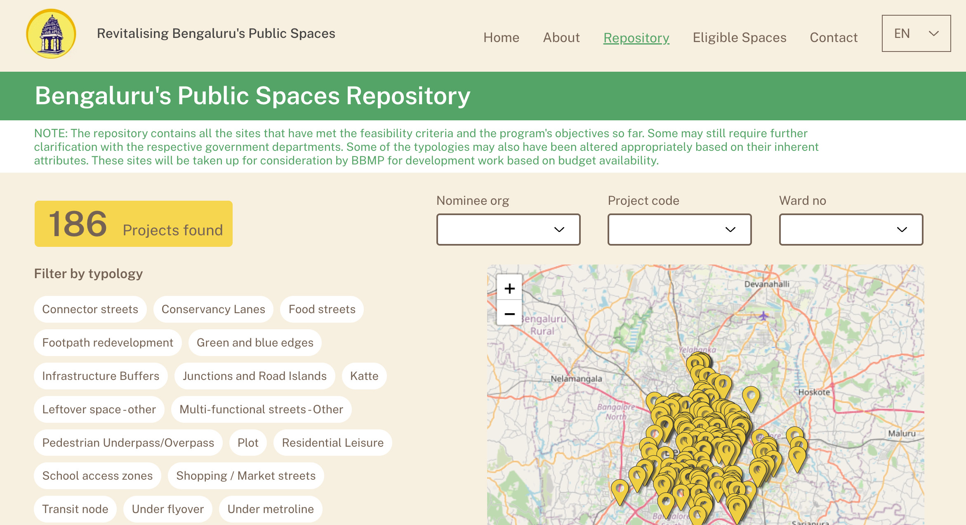
Task: Zoom out on the map with minus icon
Action: (x=509, y=313)
